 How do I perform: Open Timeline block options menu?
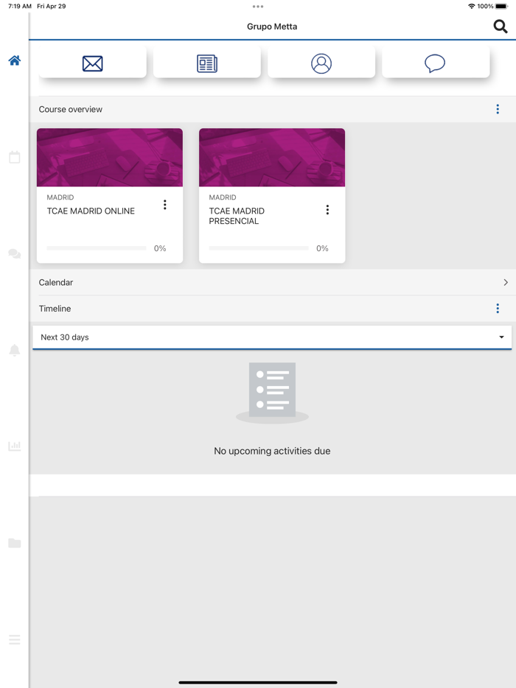pos(498,309)
